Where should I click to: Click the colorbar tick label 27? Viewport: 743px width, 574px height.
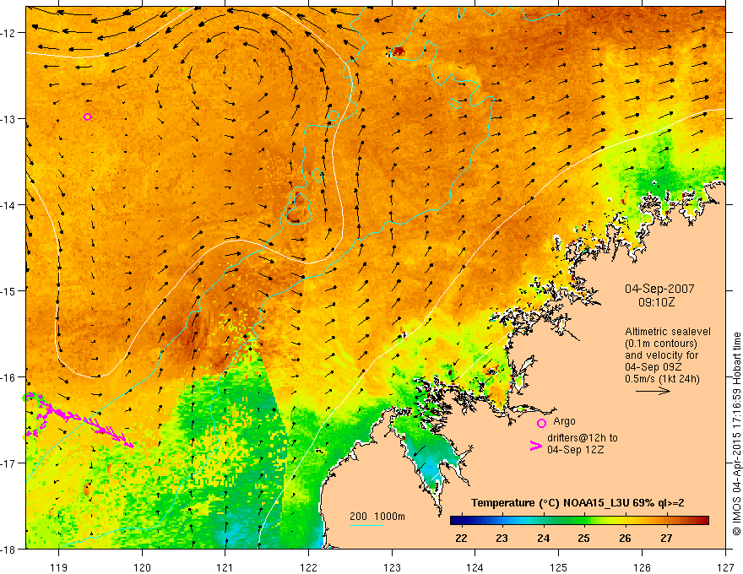[x=666, y=539]
